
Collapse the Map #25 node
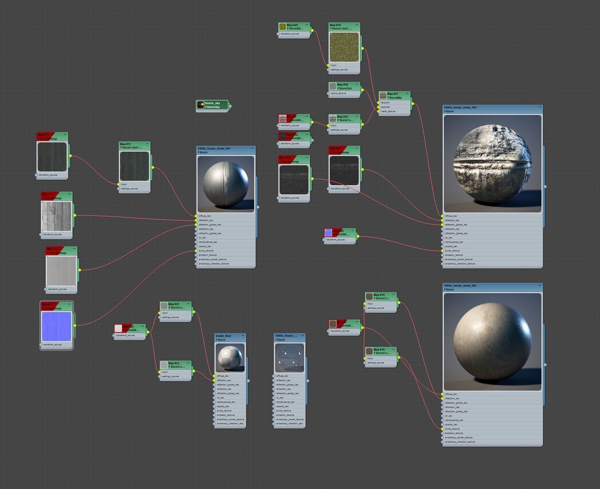357,116
